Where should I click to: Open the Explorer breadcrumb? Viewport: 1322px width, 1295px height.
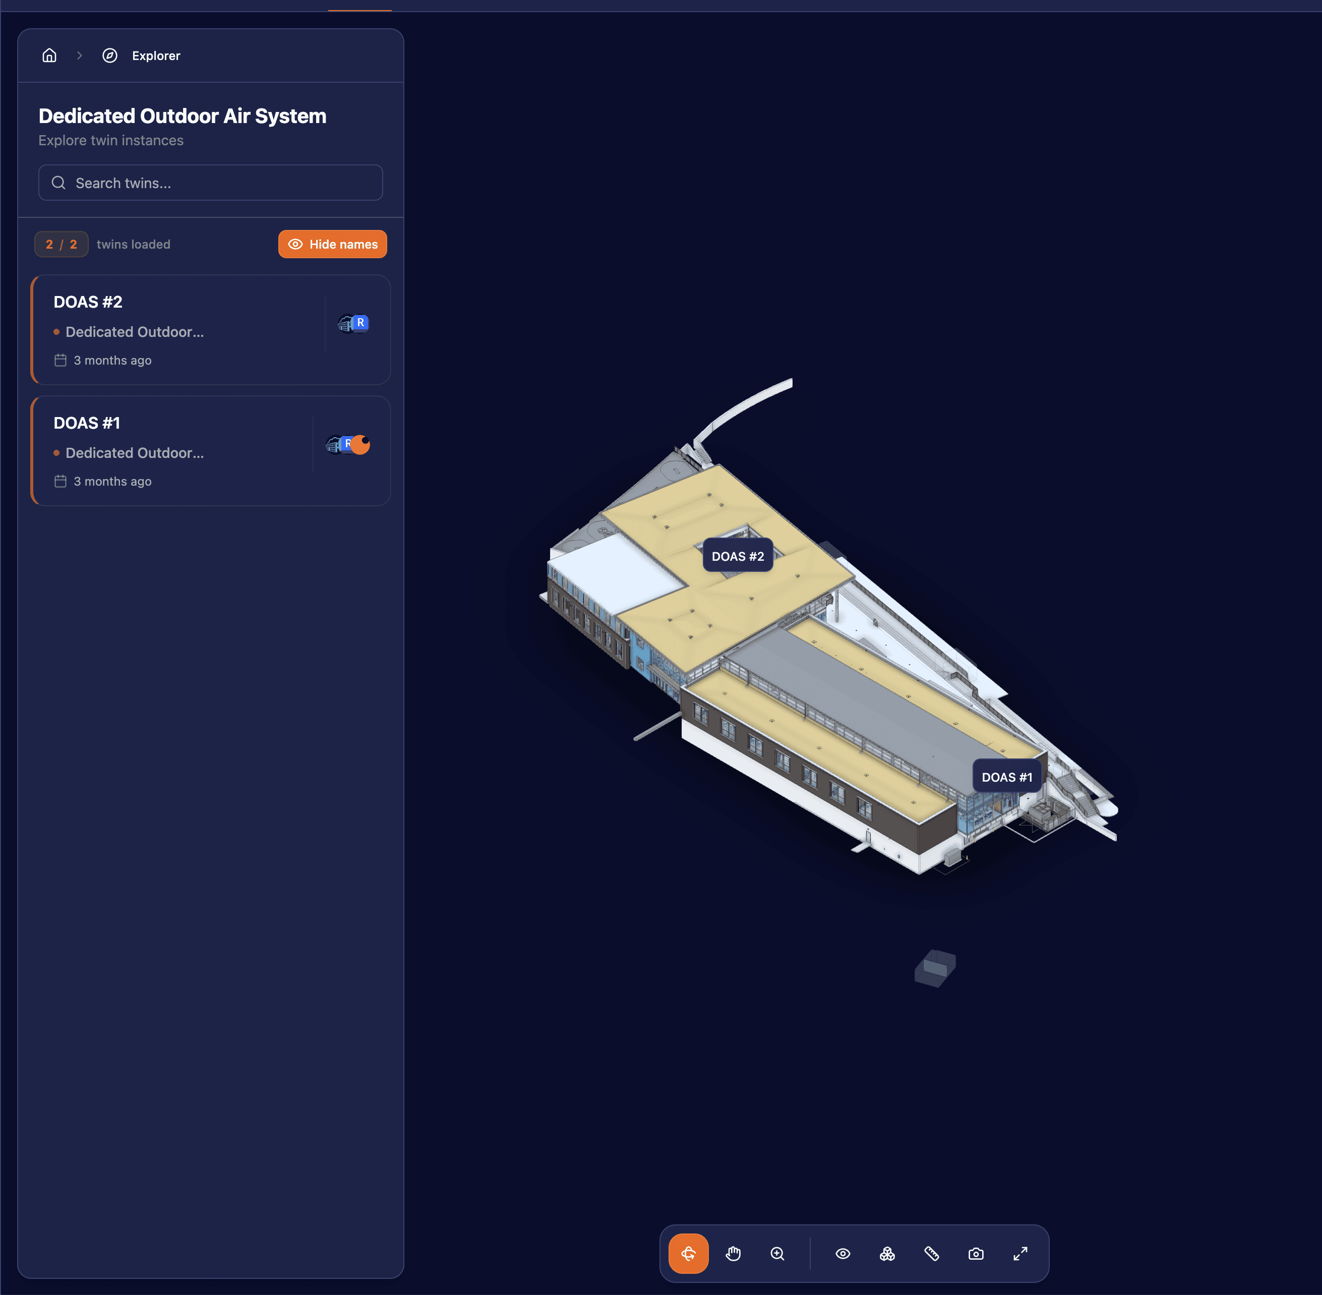(x=156, y=56)
